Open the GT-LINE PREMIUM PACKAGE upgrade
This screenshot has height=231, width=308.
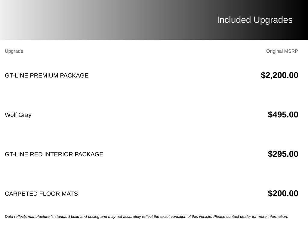pos(47,75)
